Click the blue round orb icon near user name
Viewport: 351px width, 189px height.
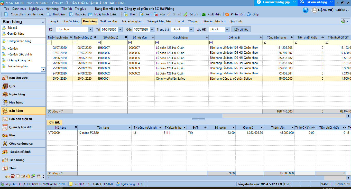tap(306, 10)
